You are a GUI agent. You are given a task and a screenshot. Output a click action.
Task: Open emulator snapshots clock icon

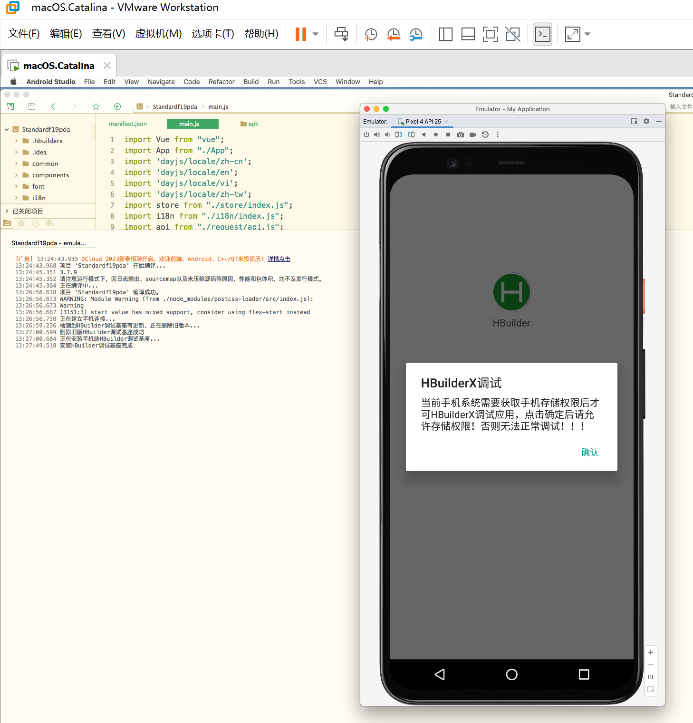[x=485, y=135]
